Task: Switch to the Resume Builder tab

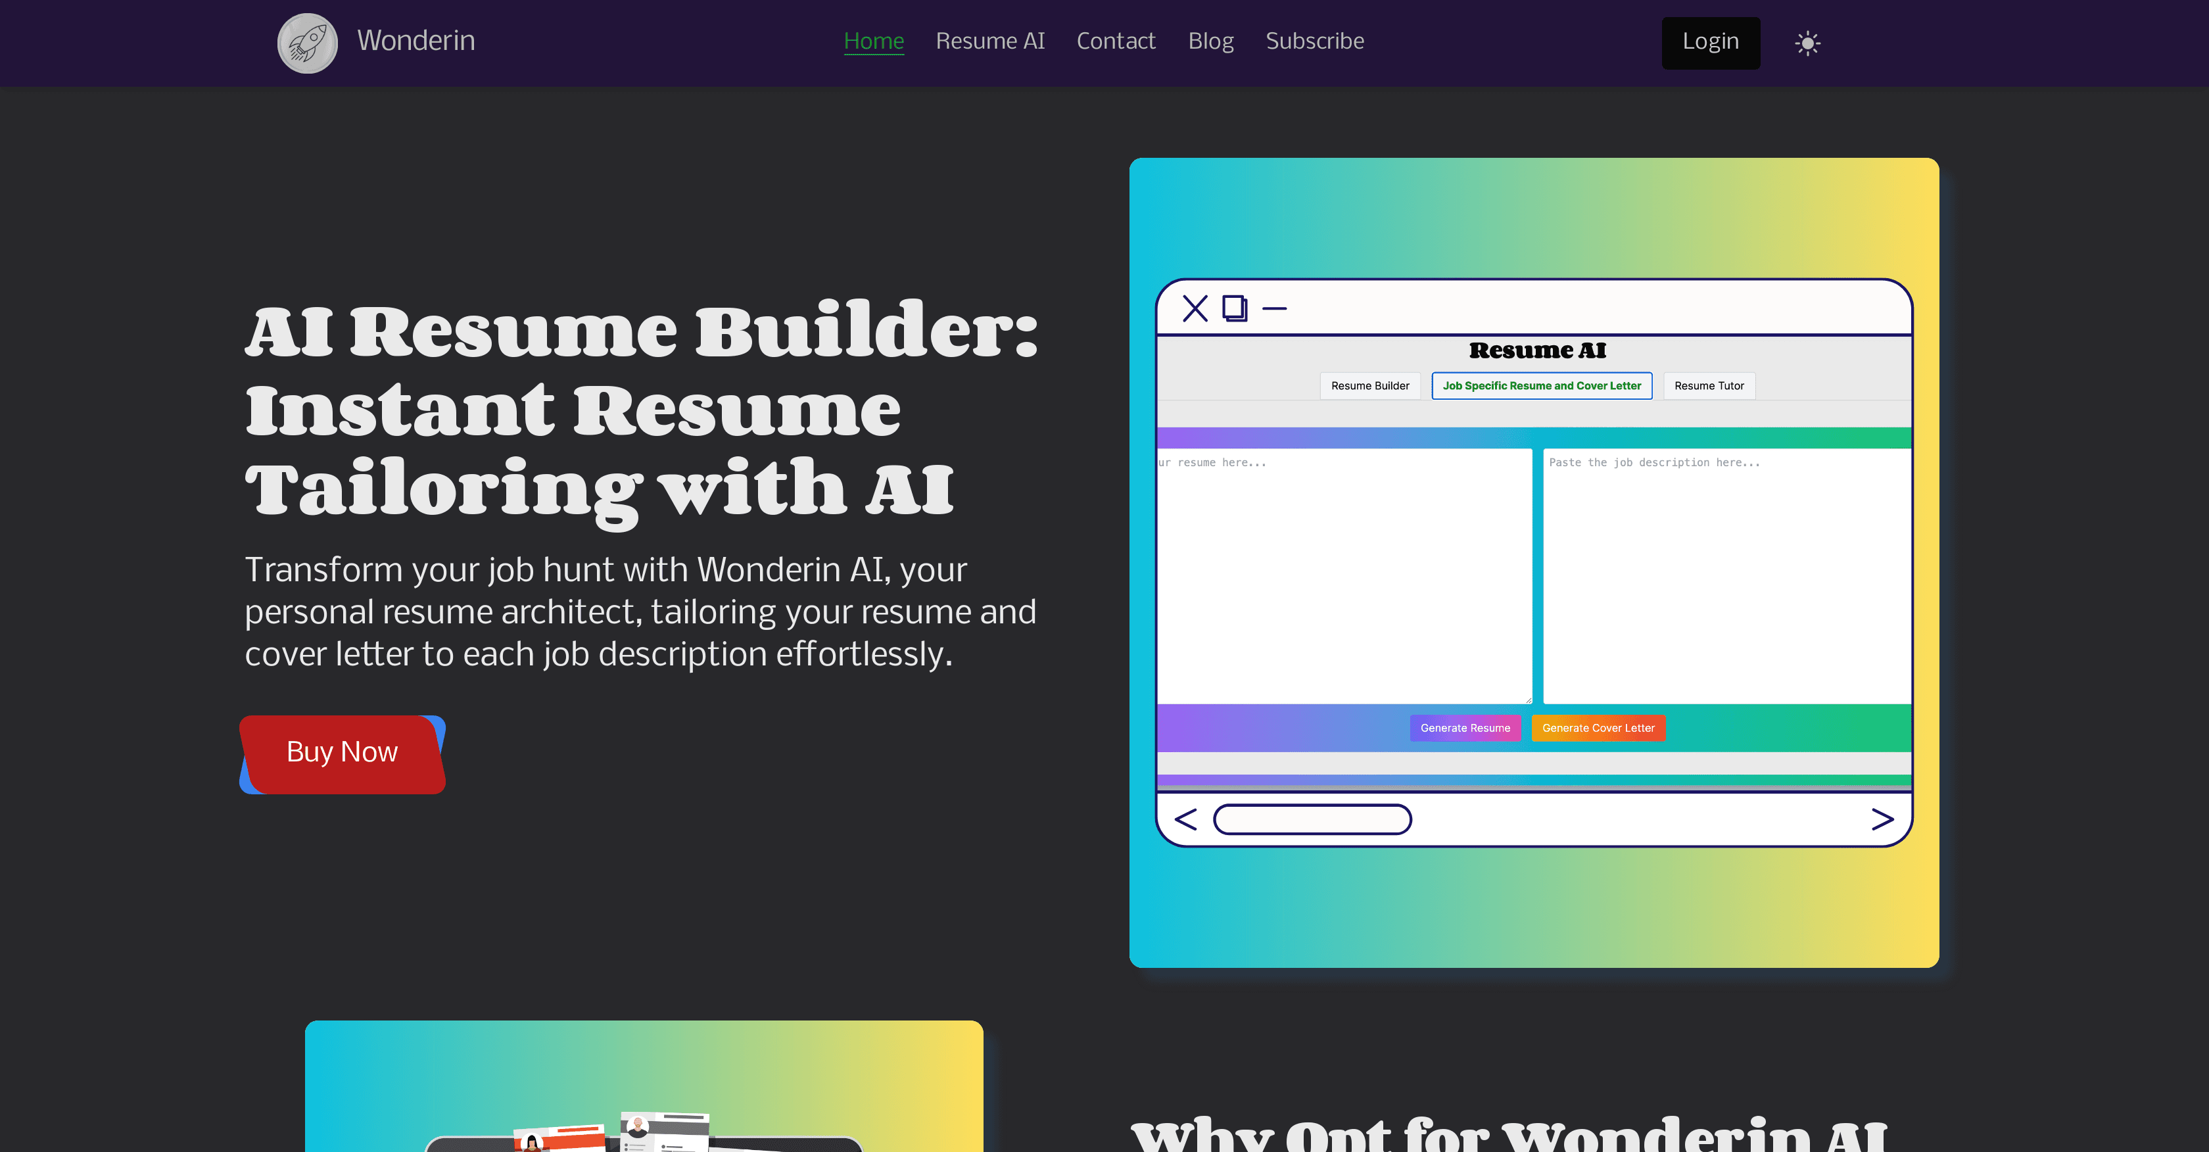Action: (x=1369, y=386)
